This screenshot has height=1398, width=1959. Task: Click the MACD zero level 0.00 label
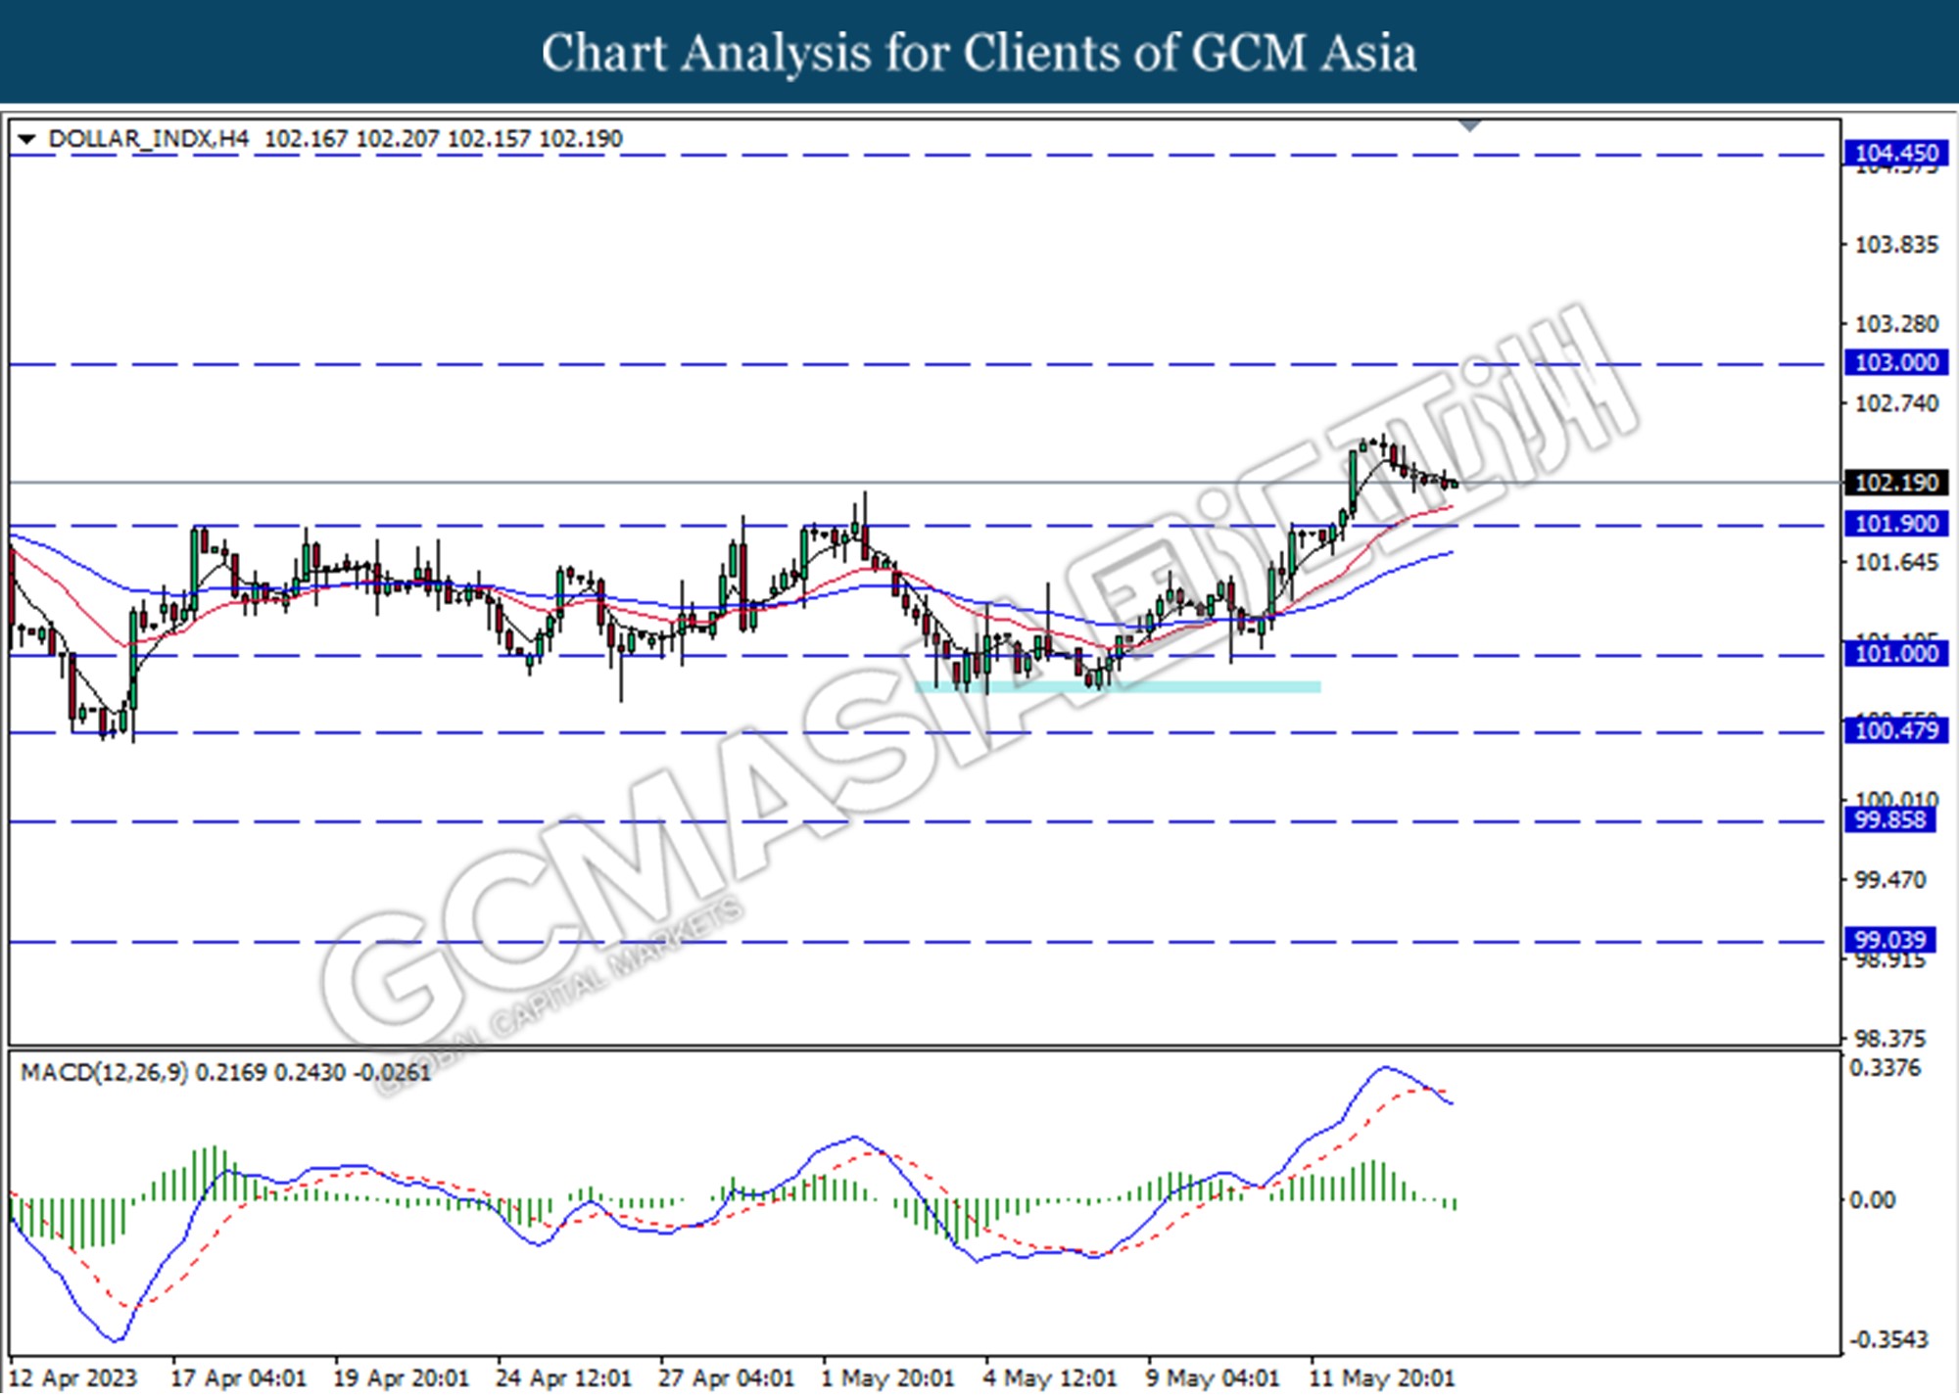1872,1200
